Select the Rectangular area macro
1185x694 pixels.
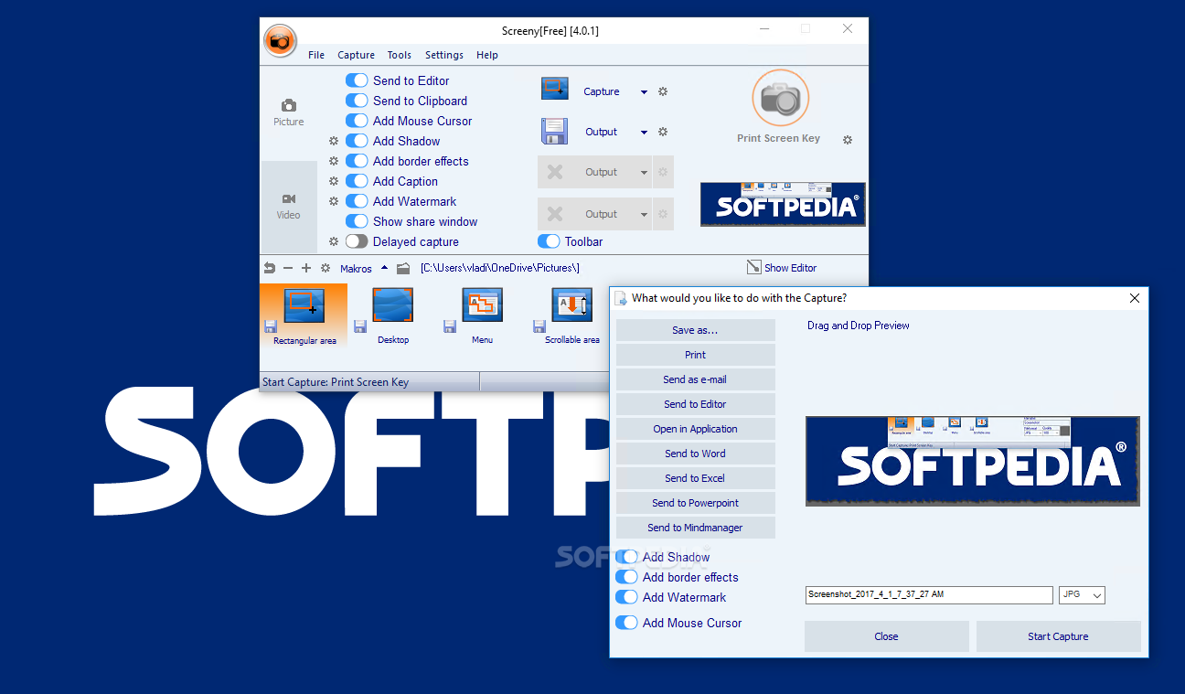[304, 316]
